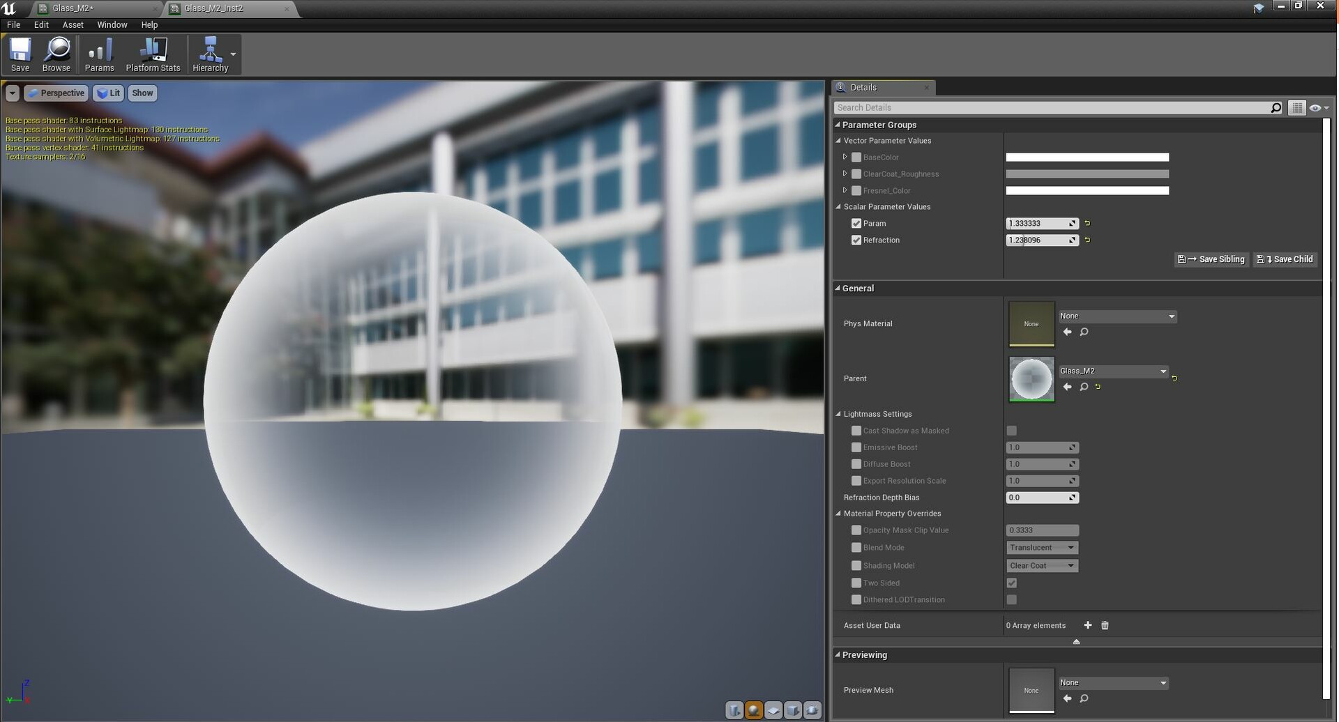Open the material Hierarchy viewer
The height and width of the screenshot is (722, 1339).
click(x=209, y=54)
